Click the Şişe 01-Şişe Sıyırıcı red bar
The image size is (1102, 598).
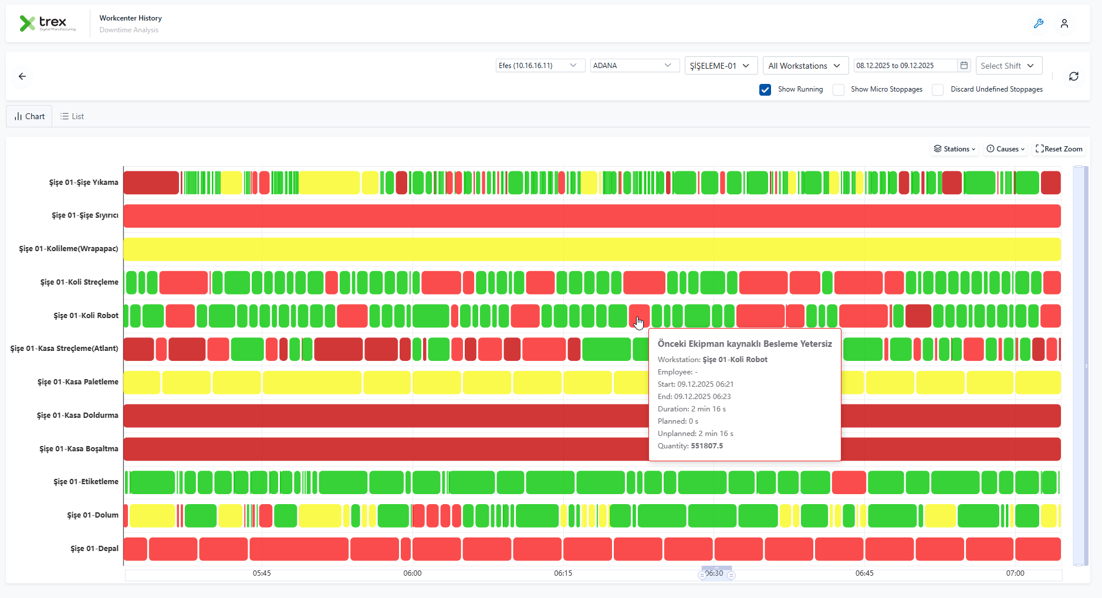pyautogui.click(x=592, y=216)
